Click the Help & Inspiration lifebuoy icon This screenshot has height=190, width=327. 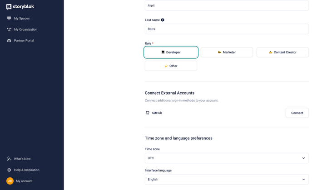(x=9, y=170)
